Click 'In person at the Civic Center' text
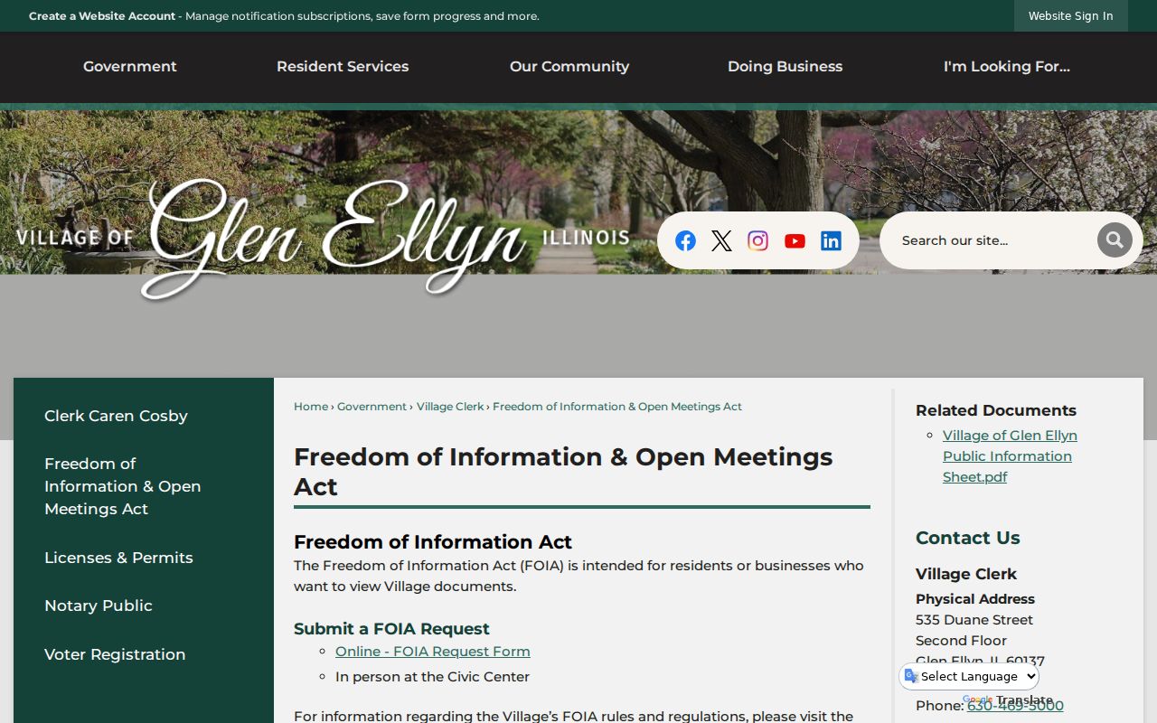 (432, 677)
